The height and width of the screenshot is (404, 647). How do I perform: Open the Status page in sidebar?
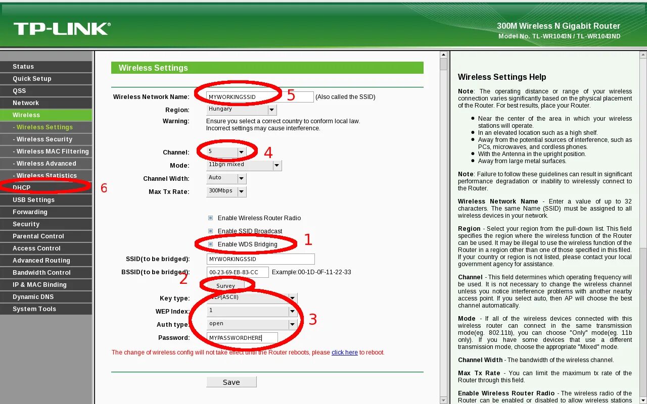coord(46,67)
